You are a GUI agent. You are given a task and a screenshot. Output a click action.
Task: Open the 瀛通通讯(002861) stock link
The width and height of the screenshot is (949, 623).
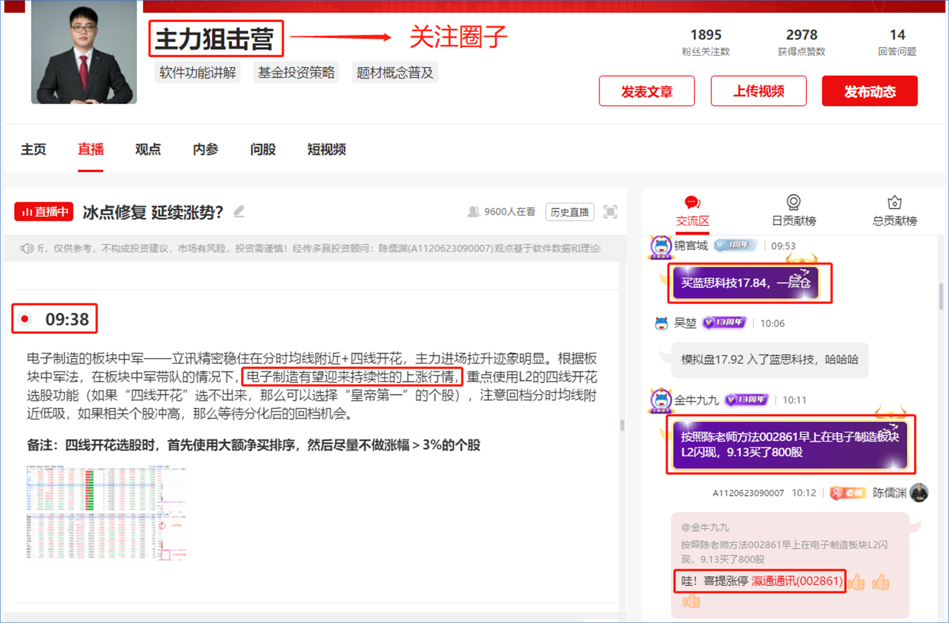click(x=797, y=581)
